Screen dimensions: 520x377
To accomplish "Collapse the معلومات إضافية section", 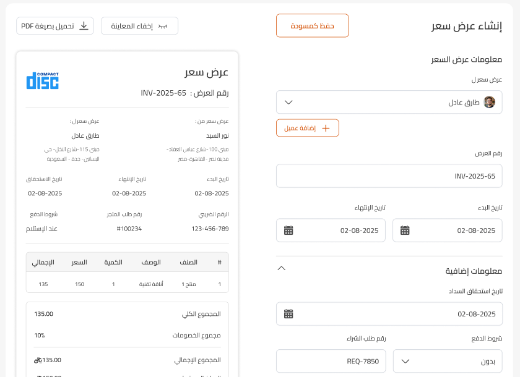I will click(x=281, y=268).
